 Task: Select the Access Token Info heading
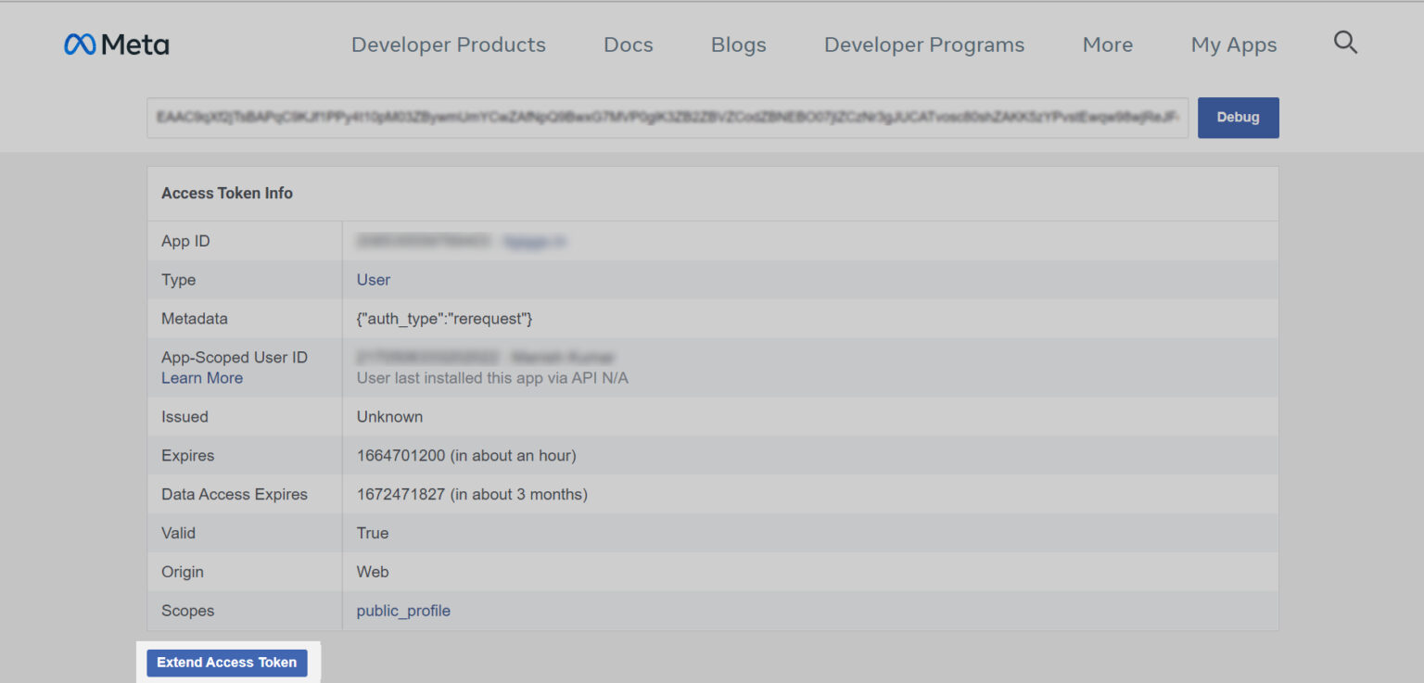click(x=227, y=193)
